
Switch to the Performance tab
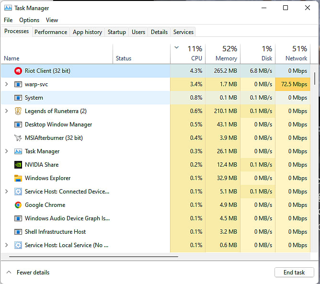click(51, 32)
